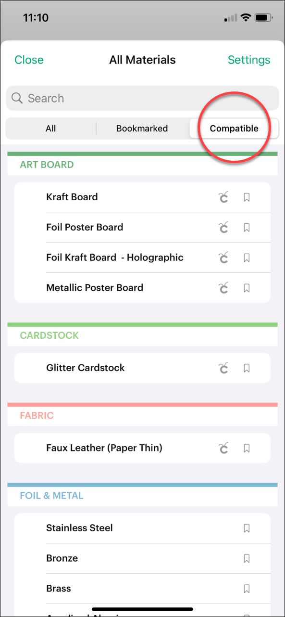
Task: Expand the ART BOARD section header
Action: (x=46, y=164)
